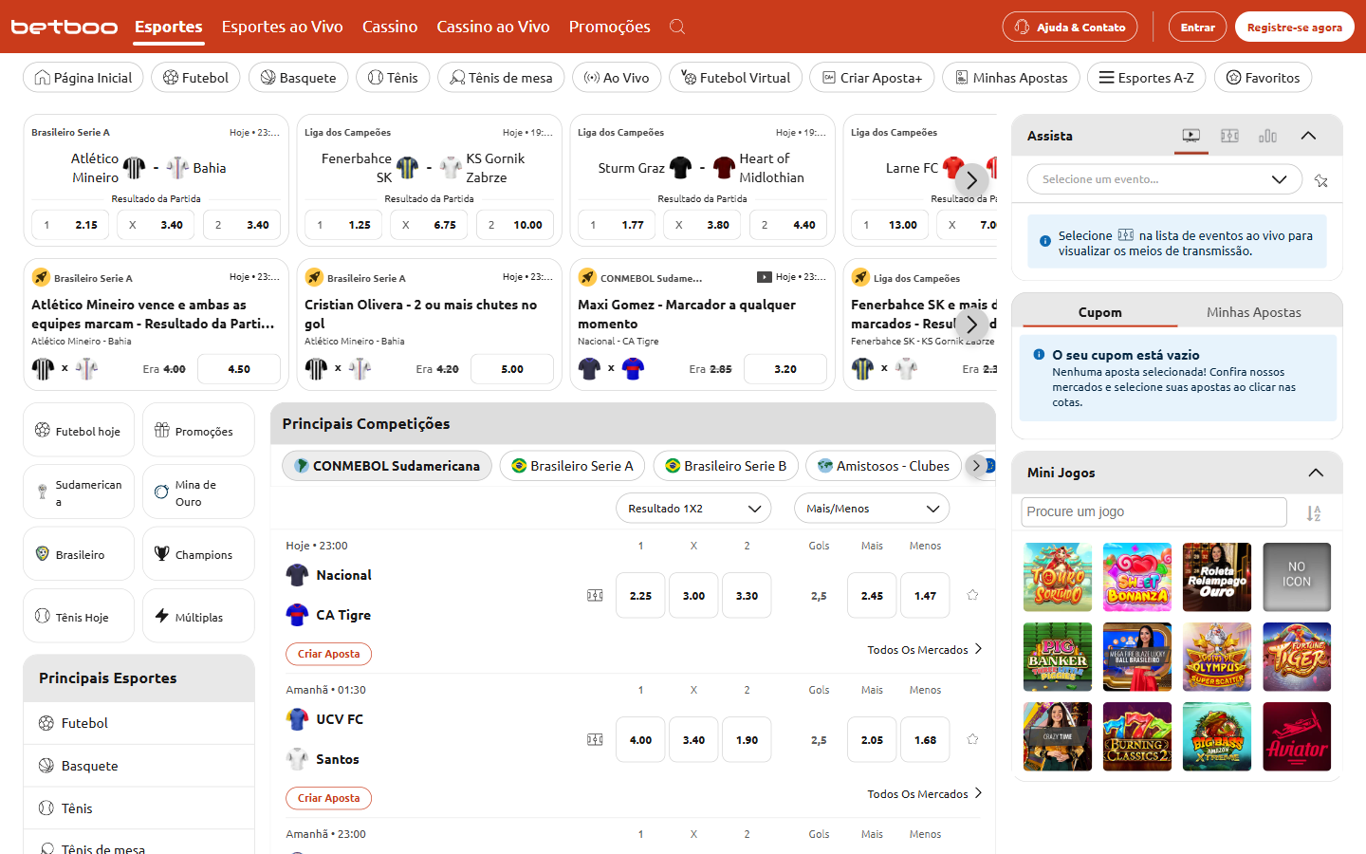The height and width of the screenshot is (854, 1366).
Task: Open Criar Aposta+ quick link
Action: [872, 78]
